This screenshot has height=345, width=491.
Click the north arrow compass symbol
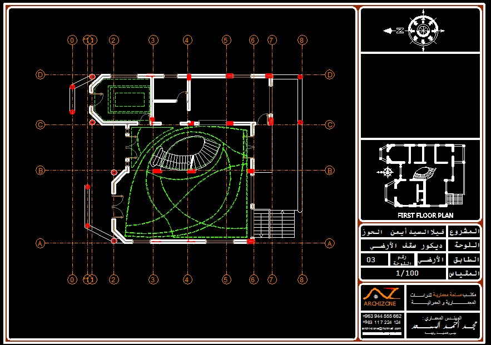tap(423, 30)
